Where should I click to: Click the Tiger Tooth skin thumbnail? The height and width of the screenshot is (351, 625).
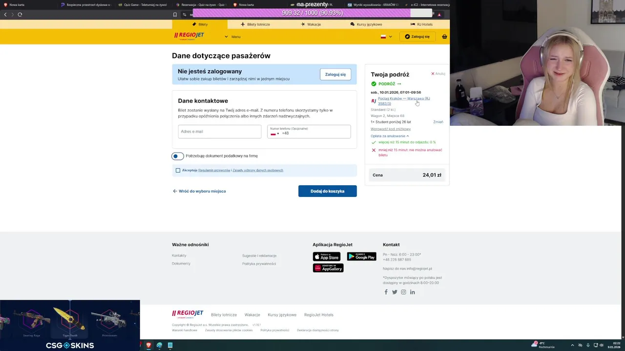click(x=70, y=320)
